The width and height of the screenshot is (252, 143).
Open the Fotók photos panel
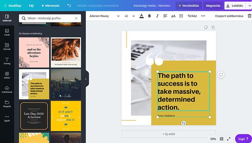(x=7, y=32)
